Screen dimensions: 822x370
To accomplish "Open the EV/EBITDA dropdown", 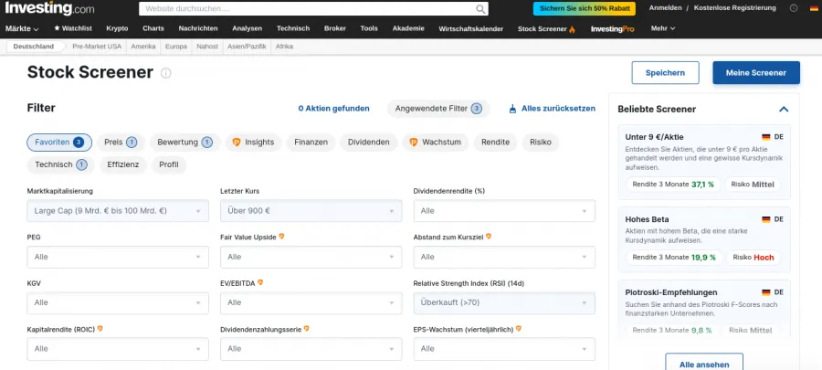I will (311, 303).
